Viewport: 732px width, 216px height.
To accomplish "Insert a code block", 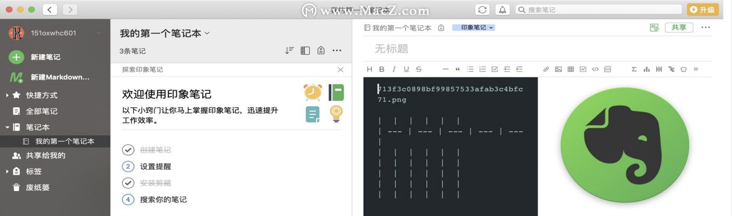I will click(x=607, y=69).
